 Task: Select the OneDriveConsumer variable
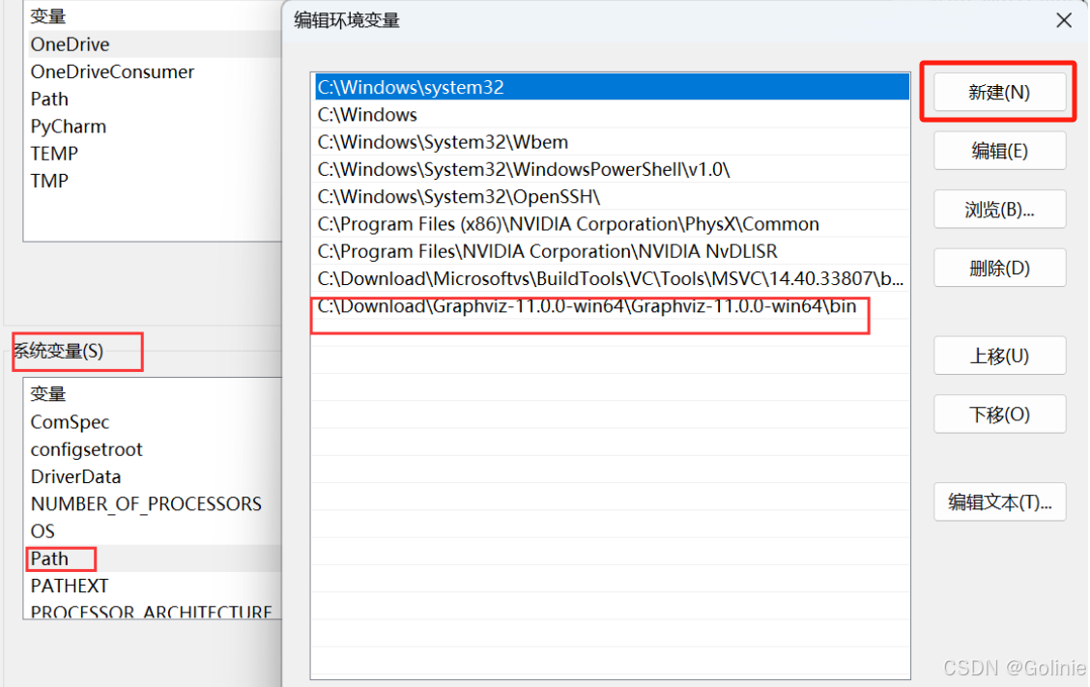point(113,72)
